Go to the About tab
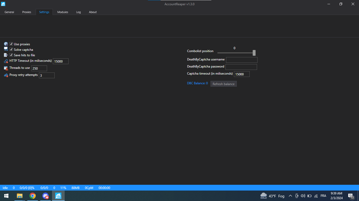359x201 pixels. tap(93, 12)
